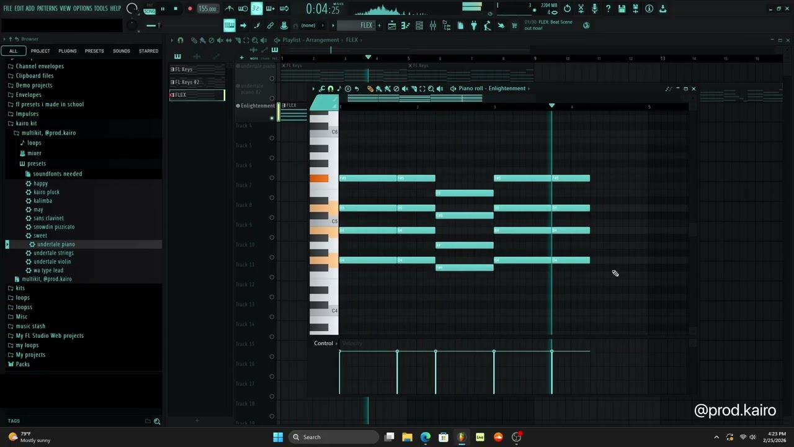Click the audio editor scissors icon
The image size is (794, 447).
pyautogui.click(x=581, y=9)
